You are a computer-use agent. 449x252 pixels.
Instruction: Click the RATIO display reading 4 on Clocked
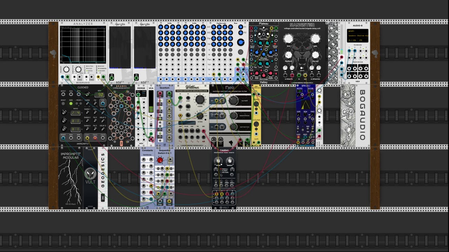pyautogui.click(x=75, y=113)
